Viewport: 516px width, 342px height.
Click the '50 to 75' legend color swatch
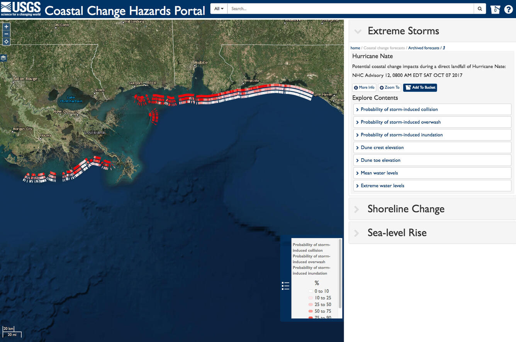click(311, 311)
